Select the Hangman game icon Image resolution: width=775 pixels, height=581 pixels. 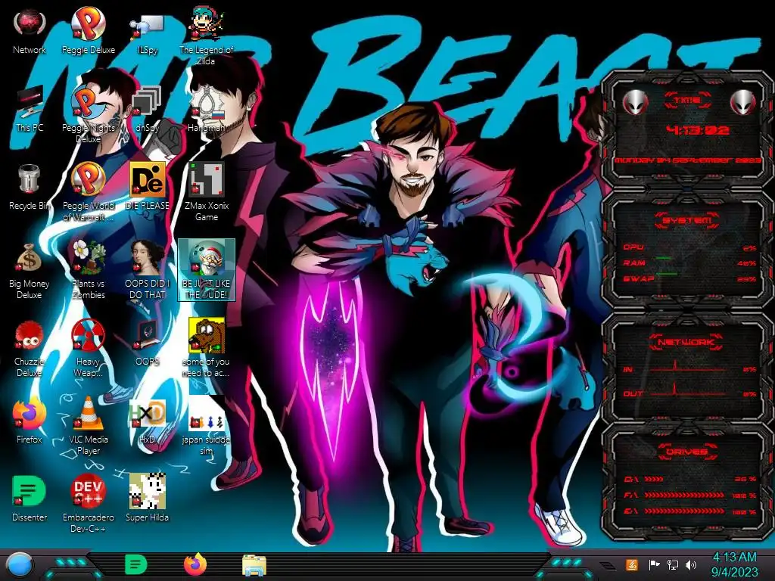206,109
